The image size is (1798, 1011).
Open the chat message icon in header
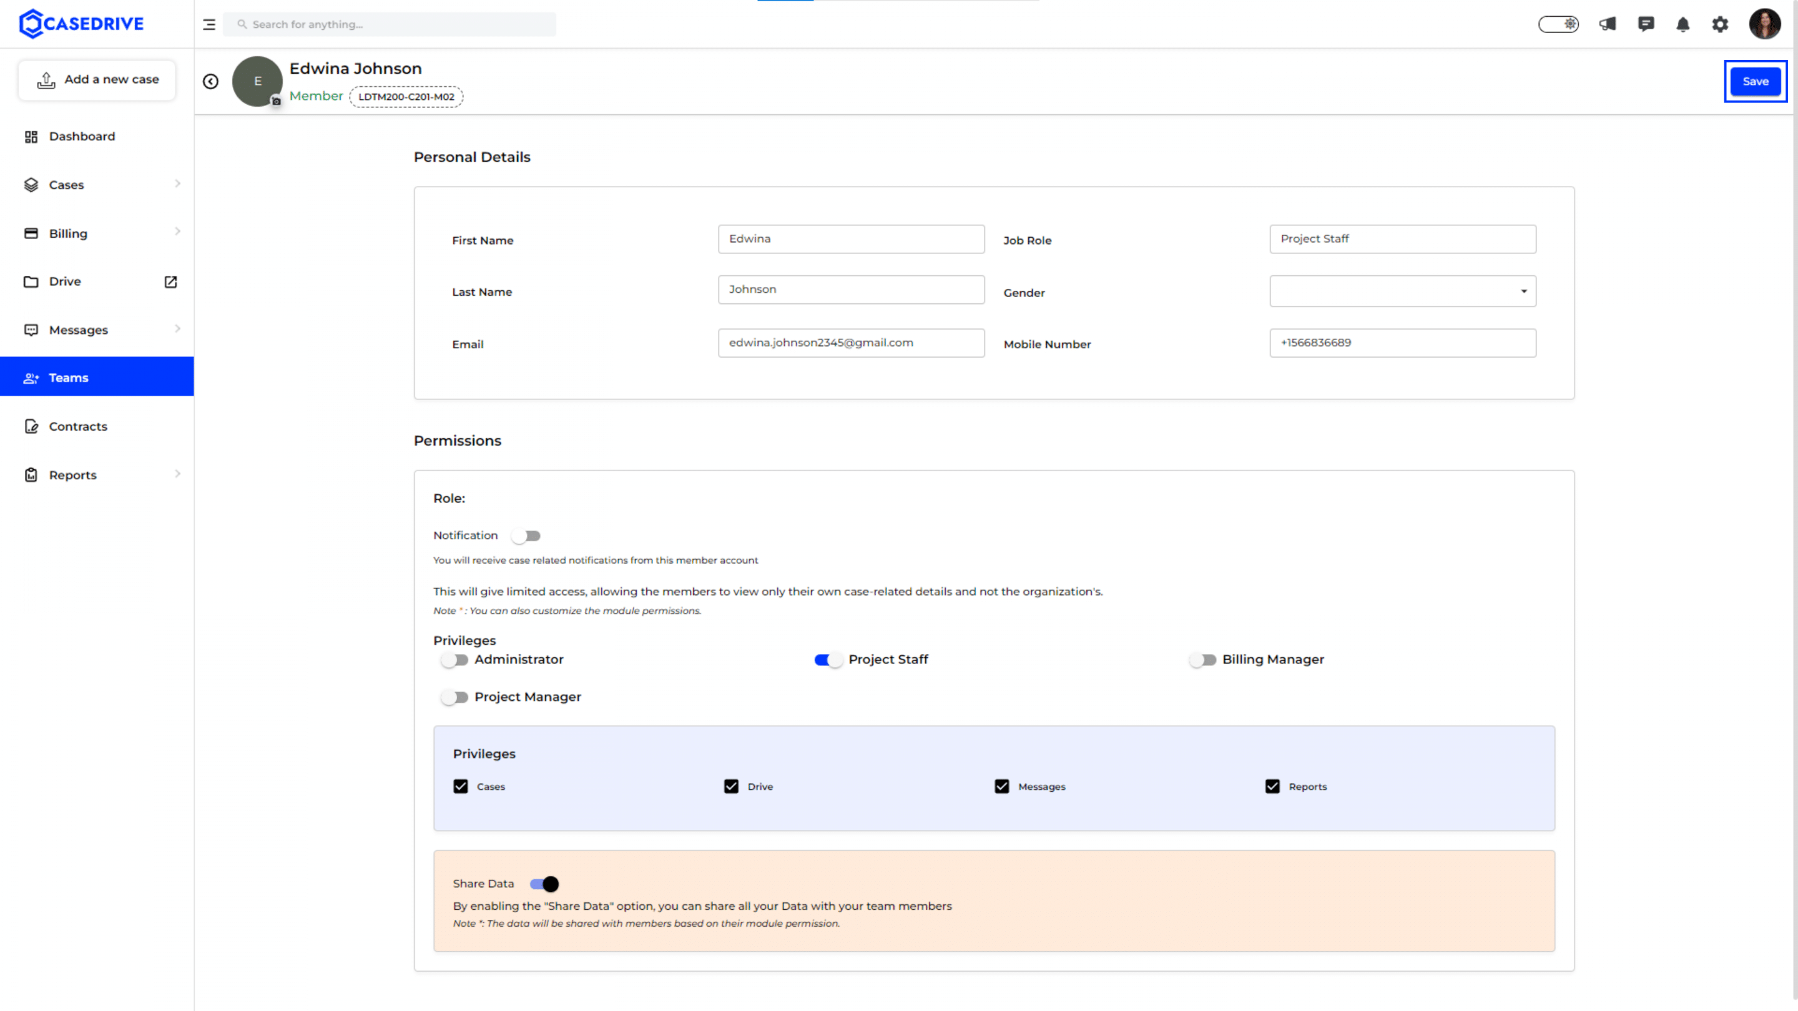point(1646,24)
